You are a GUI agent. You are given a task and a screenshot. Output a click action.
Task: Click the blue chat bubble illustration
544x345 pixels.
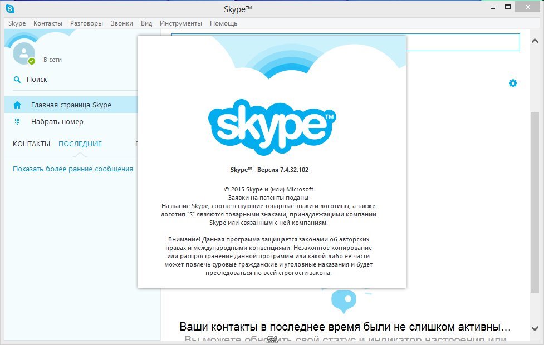(x=344, y=301)
